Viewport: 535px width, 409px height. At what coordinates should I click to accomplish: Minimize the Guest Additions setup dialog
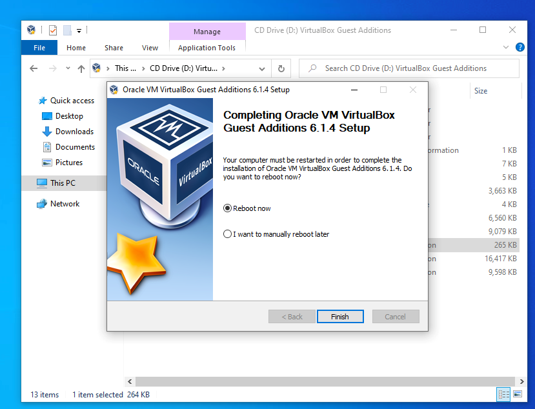pyautogui.click(x=354, y=90)
